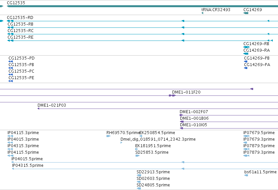Screen dimensions: 278x190
Task: Click the IP04115.5prime EST glyph
Action: click(10, 156)
